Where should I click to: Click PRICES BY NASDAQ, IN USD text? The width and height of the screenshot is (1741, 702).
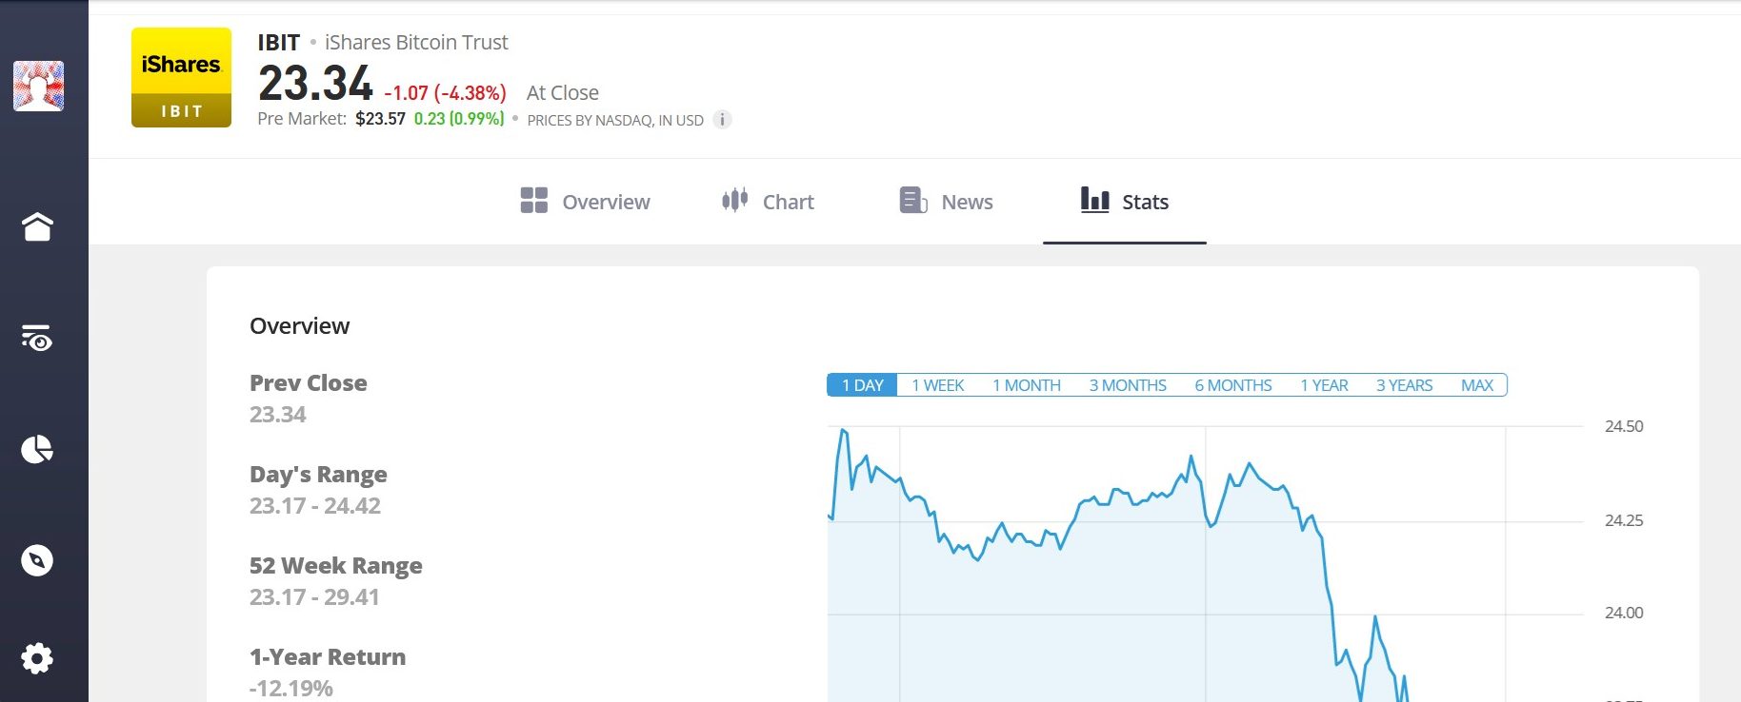(x=615, y=121)
